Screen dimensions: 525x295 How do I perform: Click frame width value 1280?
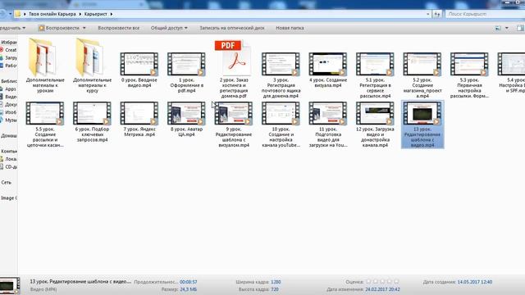[x=276, y=282]
